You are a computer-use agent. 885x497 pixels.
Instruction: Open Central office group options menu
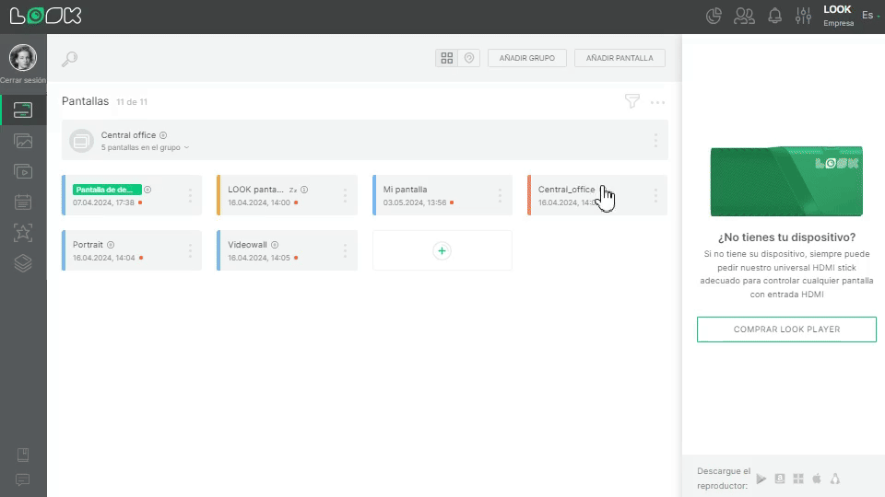[655, 140]
